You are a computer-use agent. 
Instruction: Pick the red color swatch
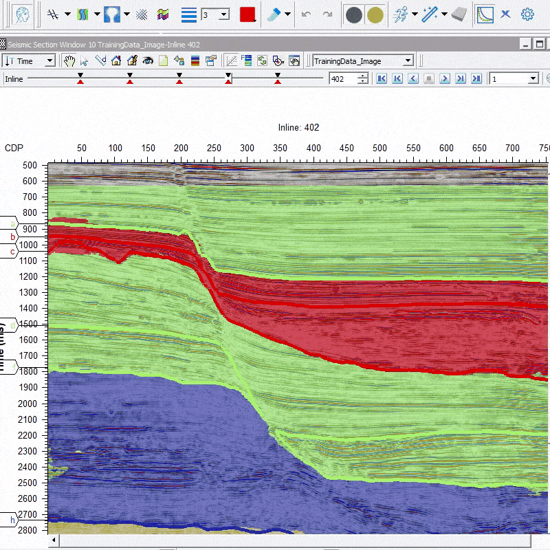(x=247, y=14)
